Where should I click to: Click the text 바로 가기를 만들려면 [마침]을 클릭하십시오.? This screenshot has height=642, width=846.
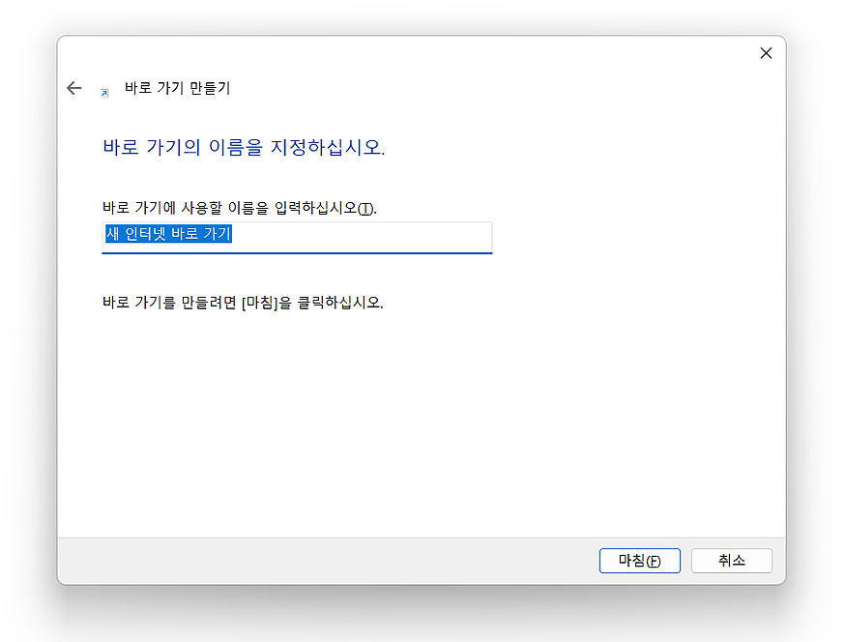point(243,302)
